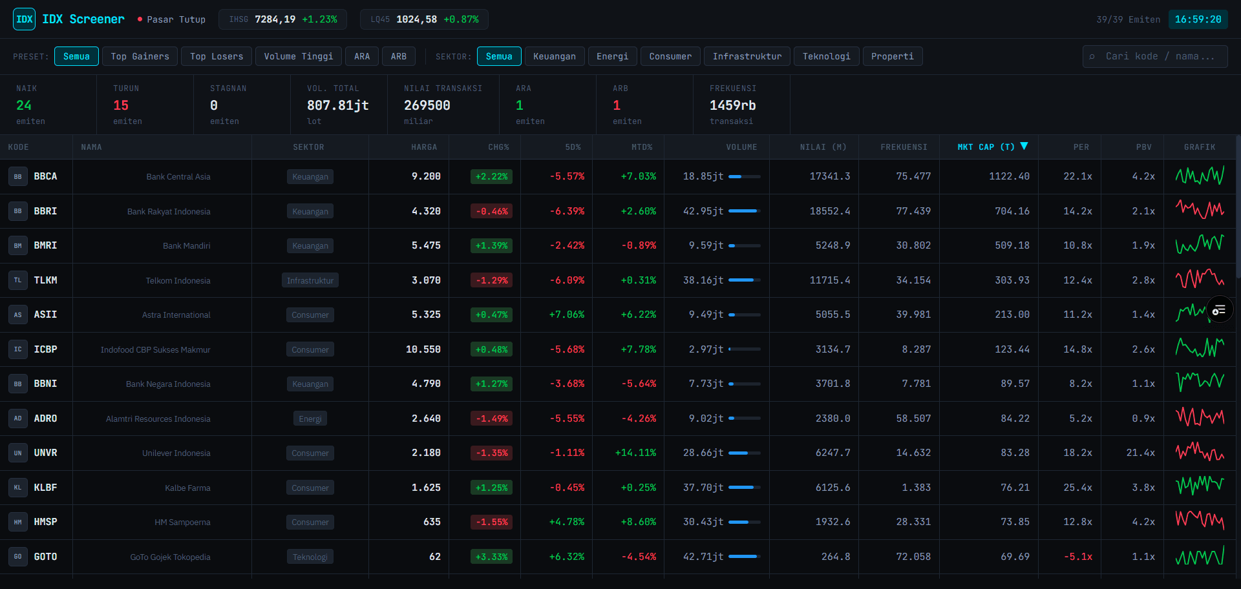Click the LQ45 index ticker chip

point(424,19)
